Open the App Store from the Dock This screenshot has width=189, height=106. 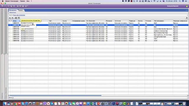(88, 104)
